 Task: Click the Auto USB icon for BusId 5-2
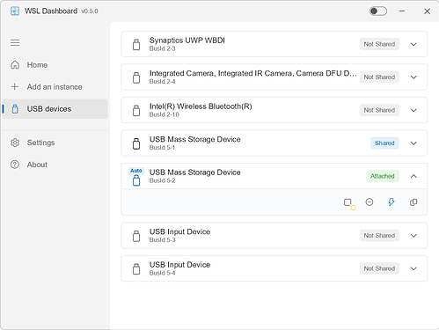(136, 177)
